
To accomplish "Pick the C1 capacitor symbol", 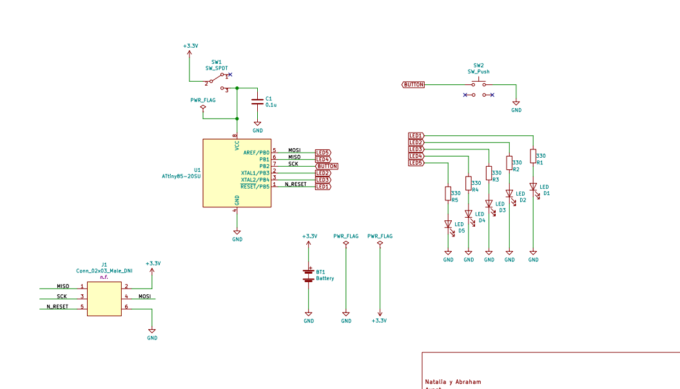I will click(257, 102).
